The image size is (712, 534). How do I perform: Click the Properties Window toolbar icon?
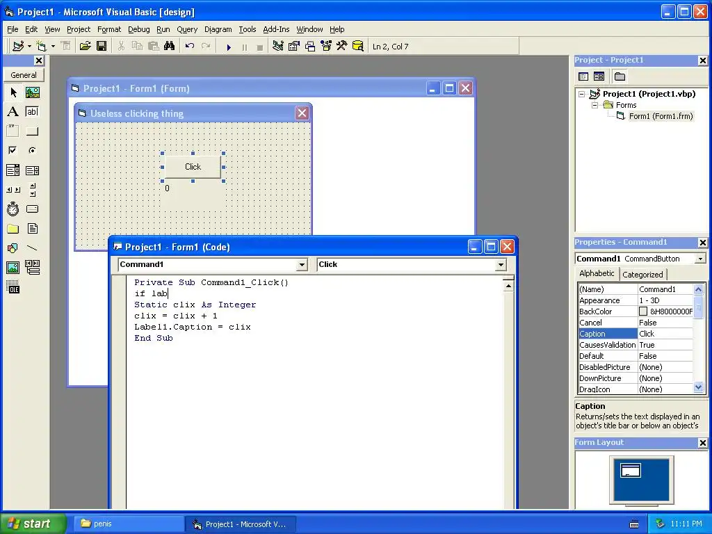294,46
